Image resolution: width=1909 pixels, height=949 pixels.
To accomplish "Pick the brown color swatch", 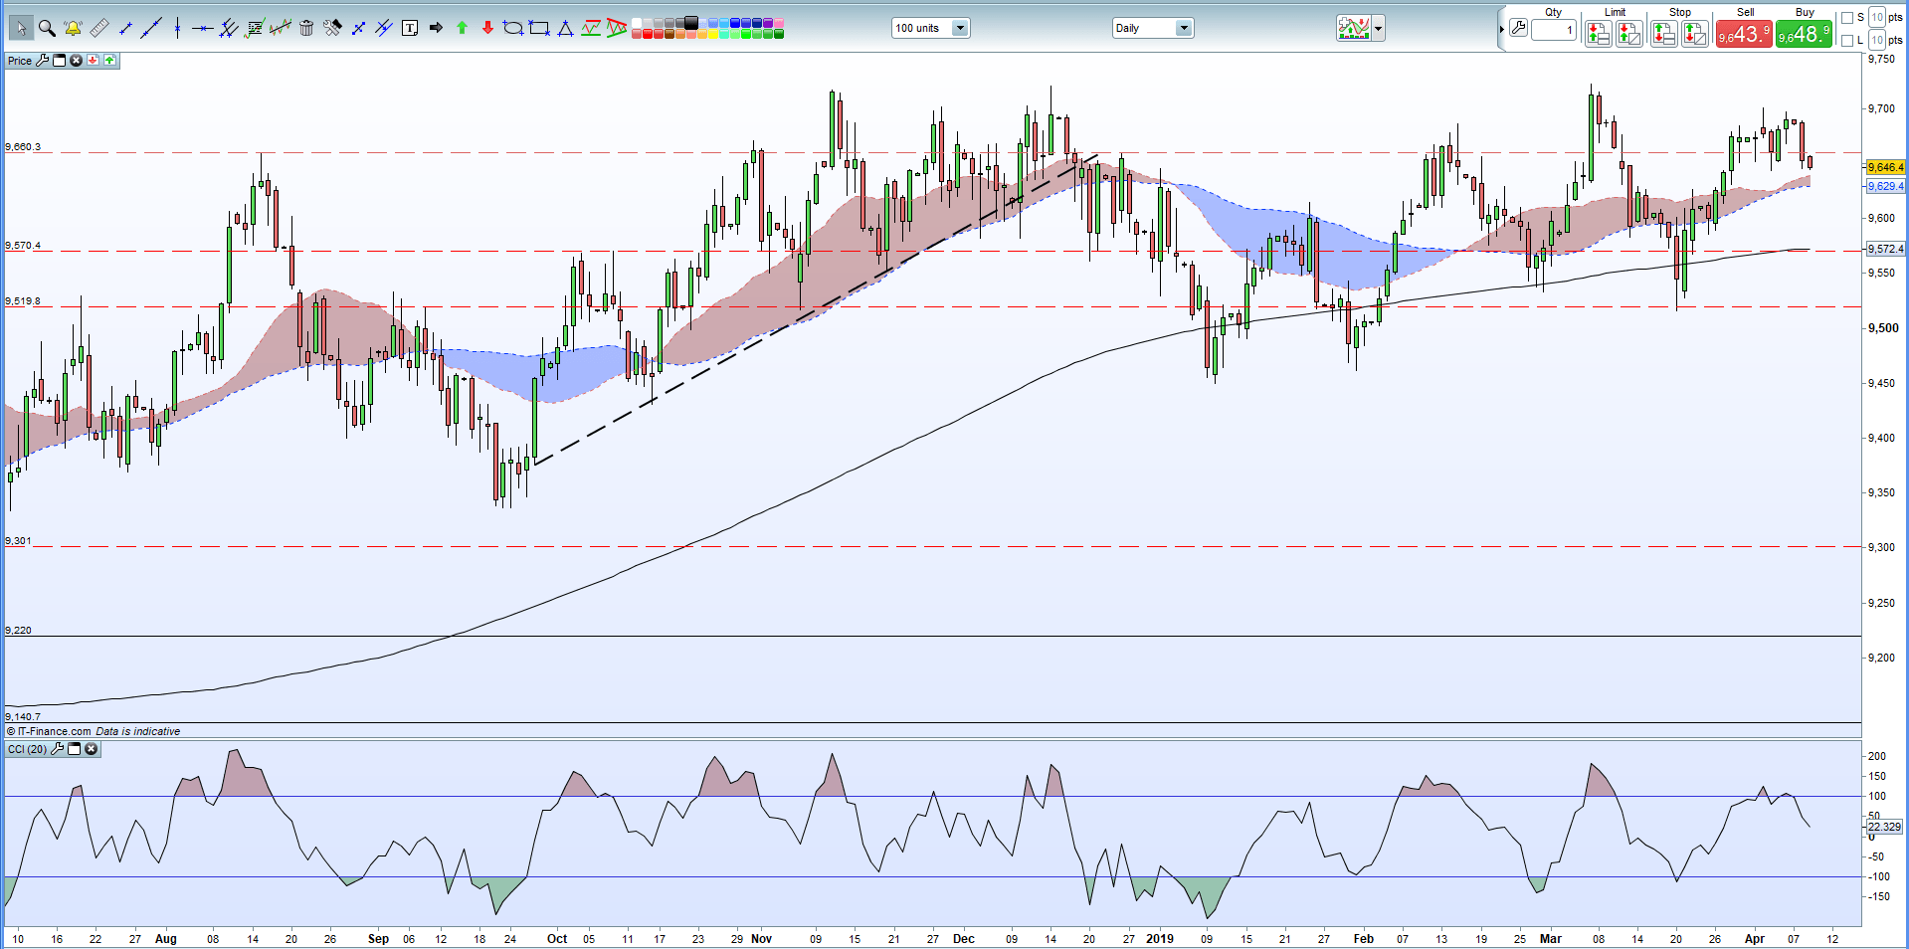I will (x=669, y=34).
